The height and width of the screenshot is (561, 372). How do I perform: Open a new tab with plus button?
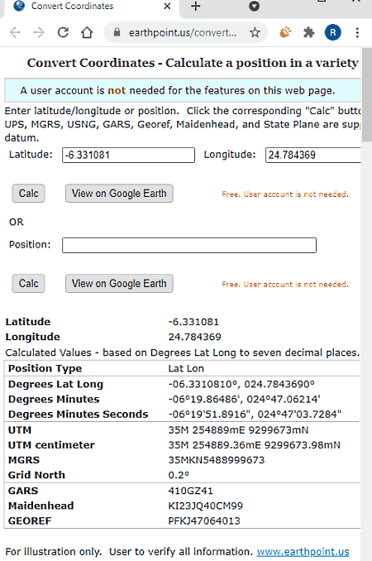(x=195, y=6)
